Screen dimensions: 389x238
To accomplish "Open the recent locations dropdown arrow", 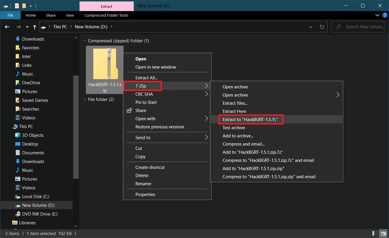I will click(27, 27).
